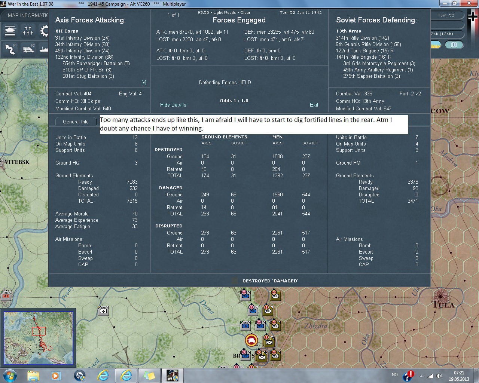Open the MAP INFORMATION tab
Viewport: 479px width, 383px height.
click(28, 15)
